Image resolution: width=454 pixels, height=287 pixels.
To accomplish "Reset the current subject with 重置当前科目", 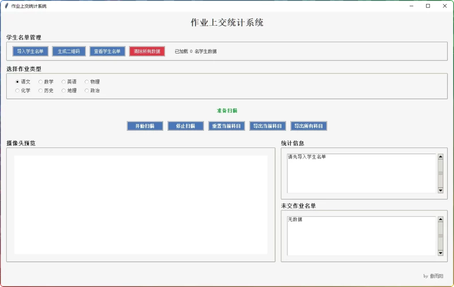I will [226, 126].
